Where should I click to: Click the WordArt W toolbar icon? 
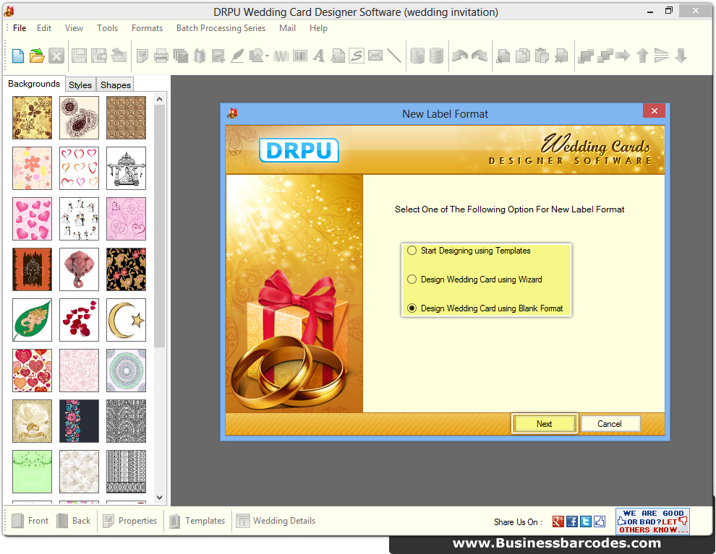[281, 56]
